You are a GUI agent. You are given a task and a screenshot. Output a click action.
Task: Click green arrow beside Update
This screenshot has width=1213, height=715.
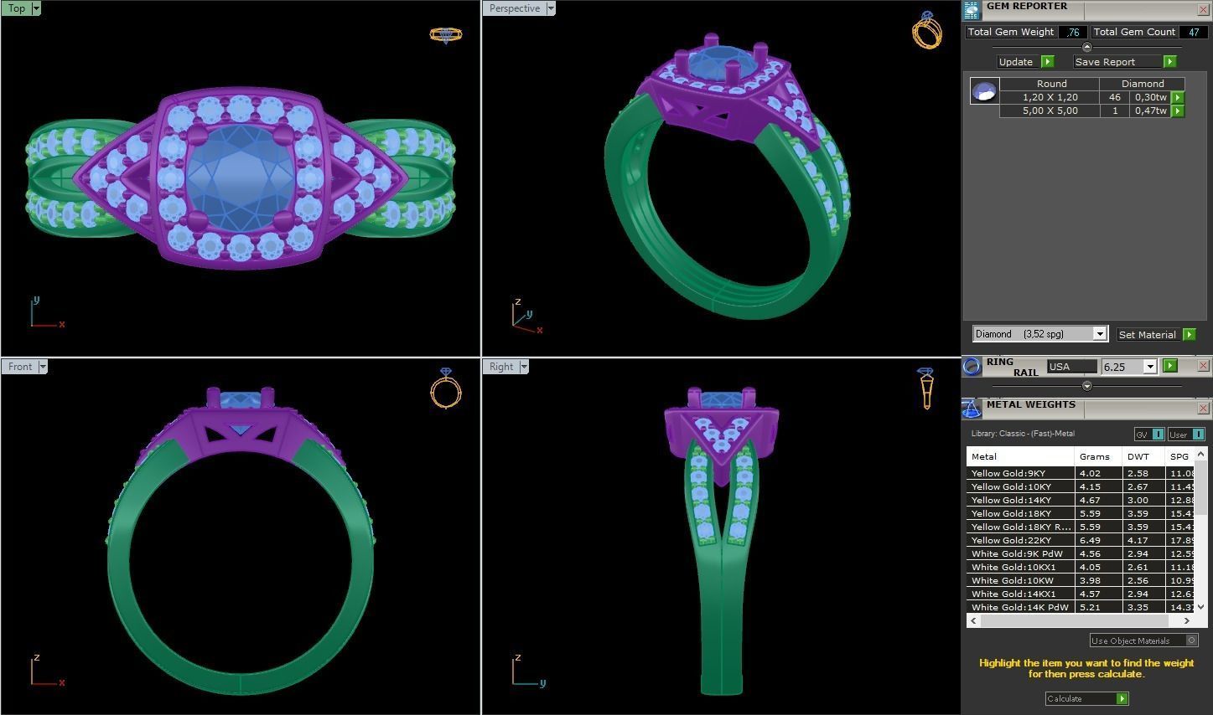(1047, 62)
